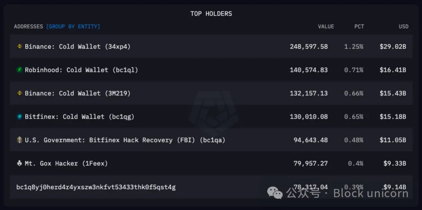Image resolution: width=422 pixels, height=210 pixels.
Task: Sort by the PCT column header
Action: pos(359,27)
